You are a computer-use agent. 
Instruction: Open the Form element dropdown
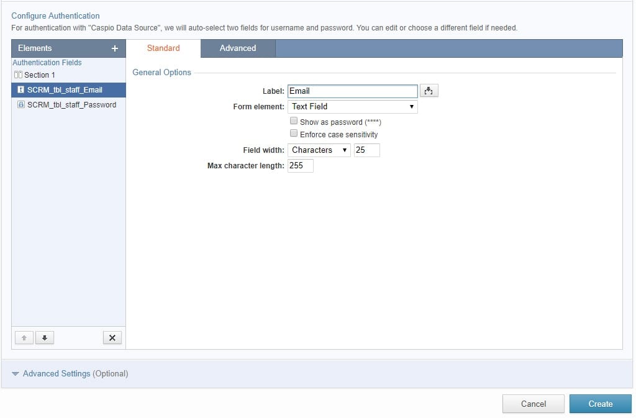click(352, 106)
